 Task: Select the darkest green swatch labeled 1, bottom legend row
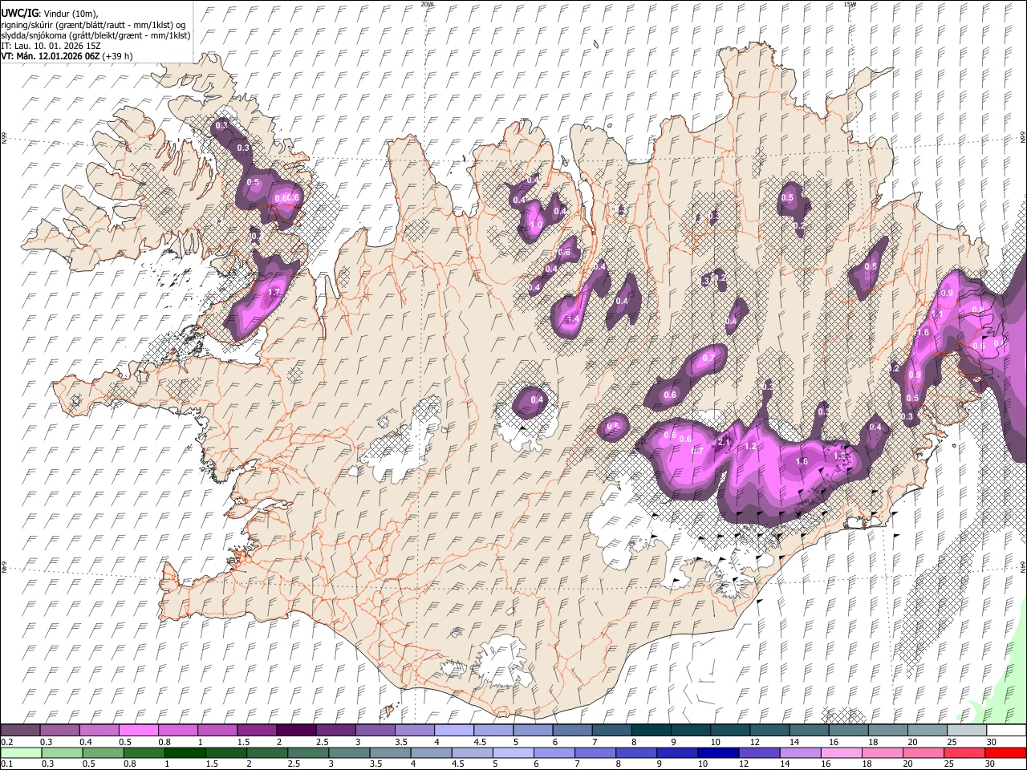[185, 753]
